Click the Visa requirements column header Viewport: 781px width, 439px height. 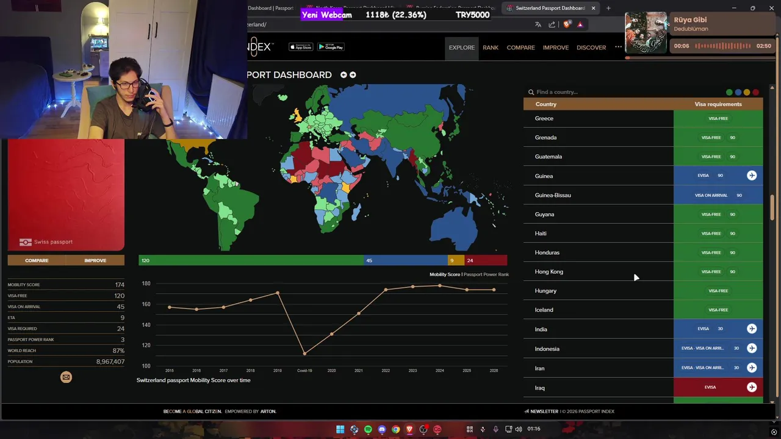(718, 104)
